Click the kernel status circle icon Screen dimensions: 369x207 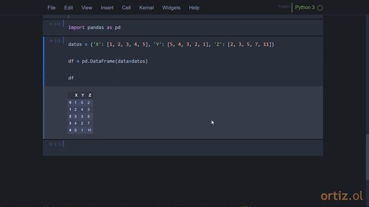(x=320, y=7)
